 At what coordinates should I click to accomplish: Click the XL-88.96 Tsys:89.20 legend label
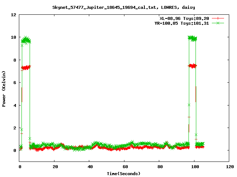[184, 18]
